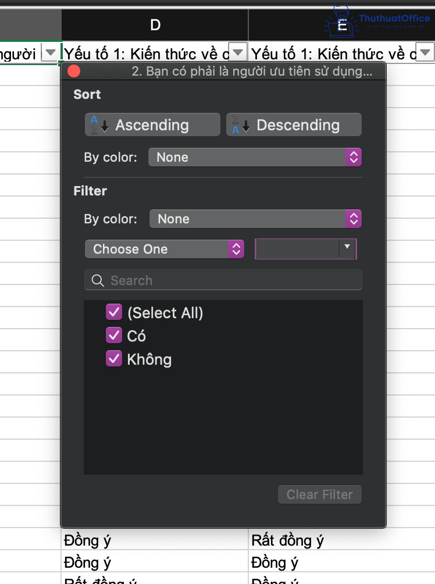Sort with the Descending button
The image size is (435, 584).
tap(294, 125)
